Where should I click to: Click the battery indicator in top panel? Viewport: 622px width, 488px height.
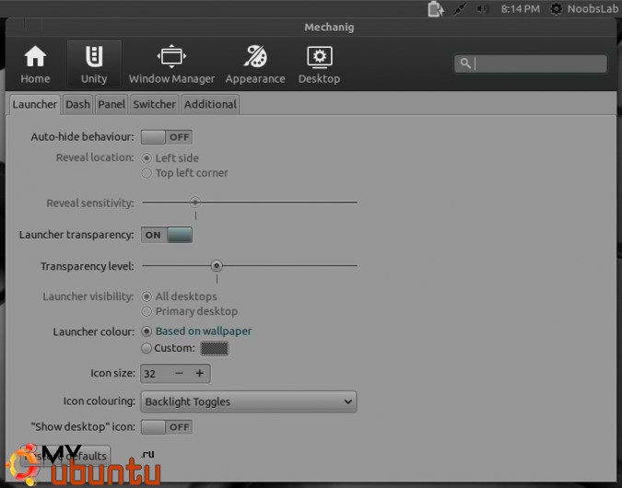(x=436, y=9)
